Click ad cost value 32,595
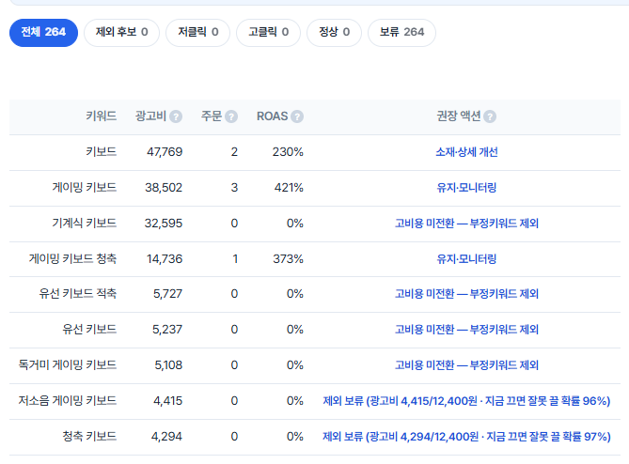This screenshot has height=464, width=629. point(164,224)
